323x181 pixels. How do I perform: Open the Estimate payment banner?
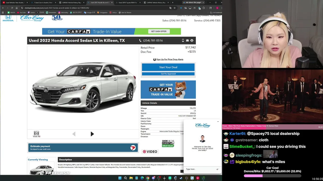pyautogui.click(x=83, y=148)
